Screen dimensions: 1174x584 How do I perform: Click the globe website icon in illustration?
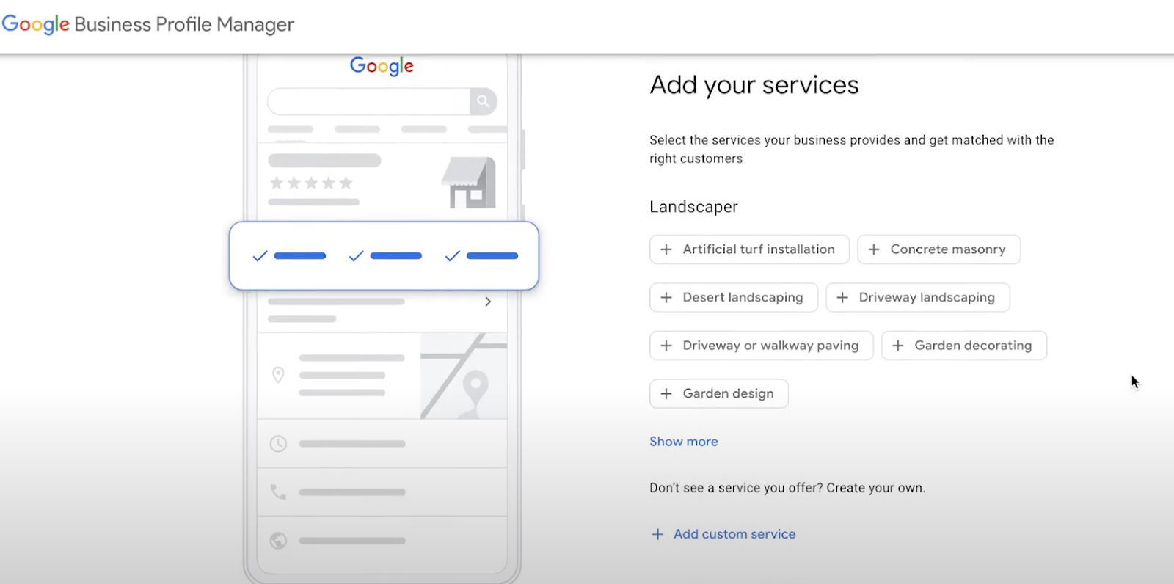pos(278,541)
